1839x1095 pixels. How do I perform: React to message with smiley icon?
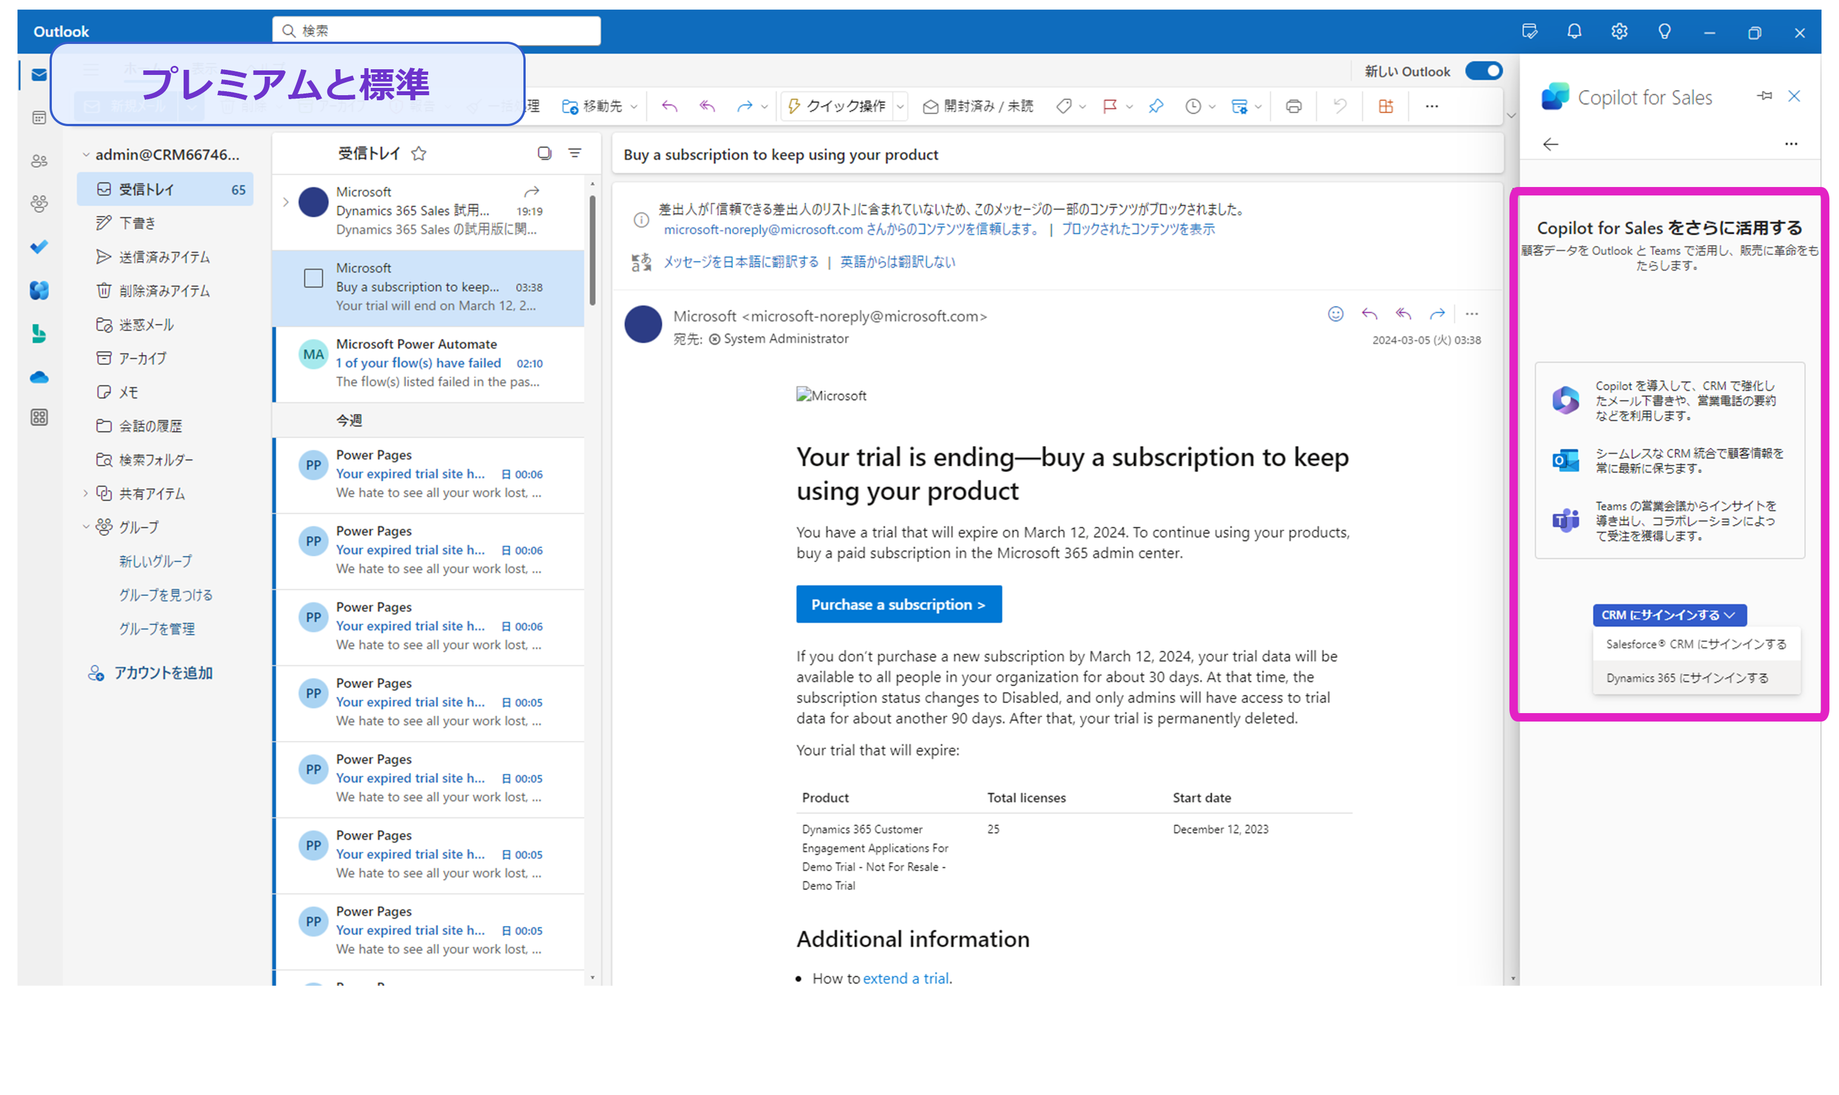pyautogui.click(x=1335, y=314)
